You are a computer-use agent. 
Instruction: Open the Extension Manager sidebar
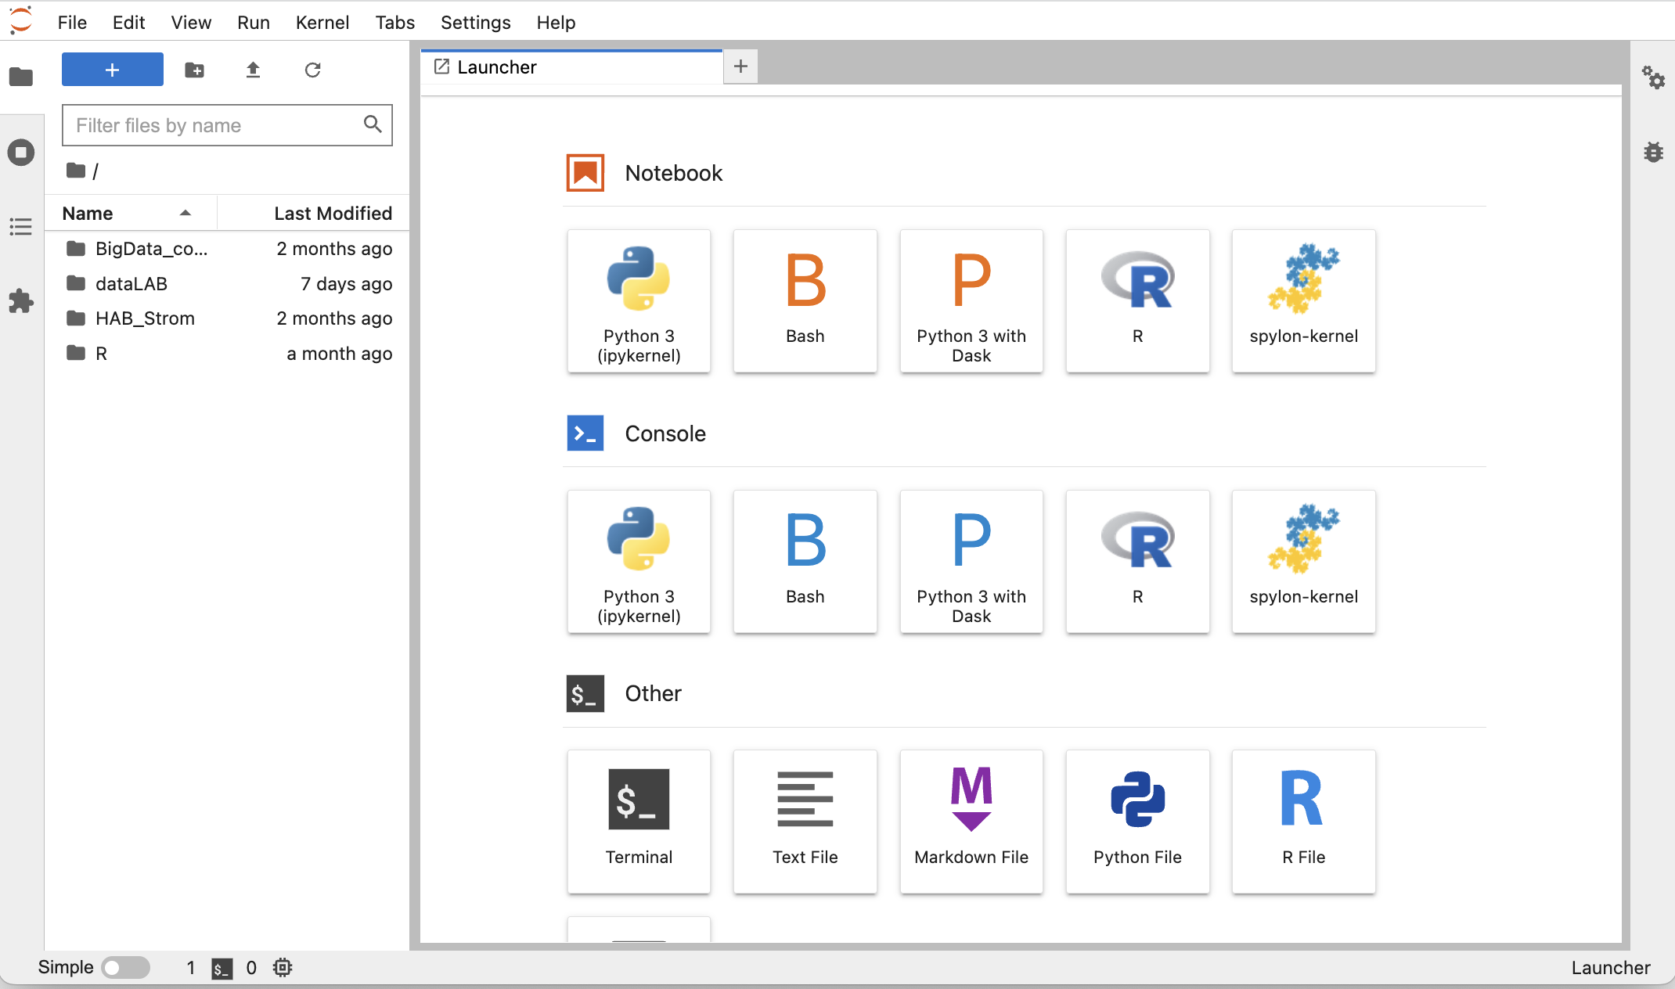[x=21, y=301]
